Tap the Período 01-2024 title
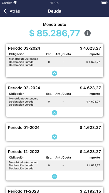 24,128
